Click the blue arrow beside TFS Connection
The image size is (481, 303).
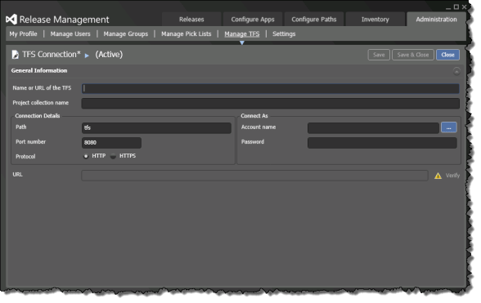[87, 56]
